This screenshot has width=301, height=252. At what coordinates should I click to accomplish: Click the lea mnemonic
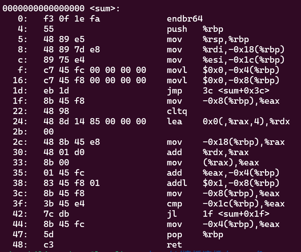click(x=174, y=122)
